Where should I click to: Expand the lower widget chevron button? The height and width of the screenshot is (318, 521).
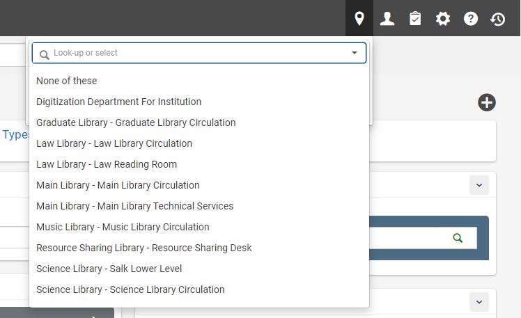coord(479,302)
